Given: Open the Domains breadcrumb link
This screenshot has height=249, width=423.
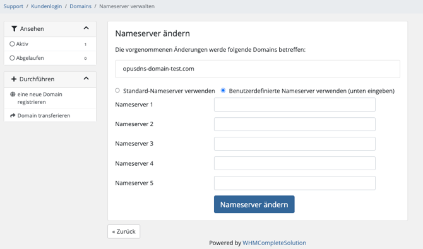Looking at the screenshot, I should [80, 6].
